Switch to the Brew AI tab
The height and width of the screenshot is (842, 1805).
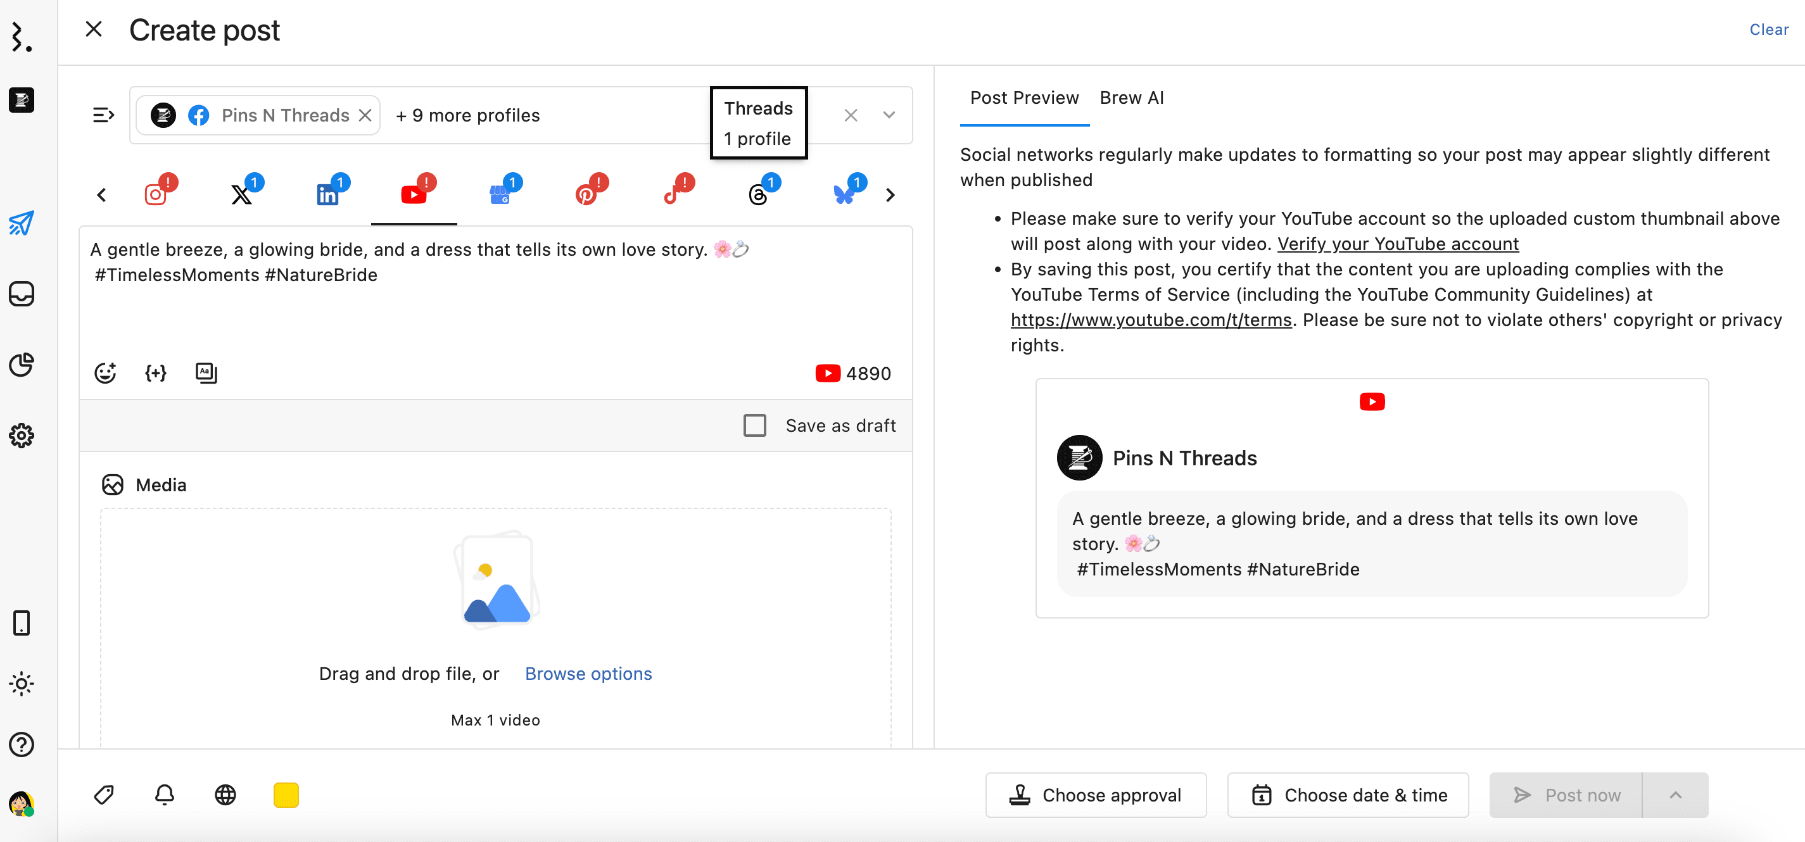[x=1131, y=98]
